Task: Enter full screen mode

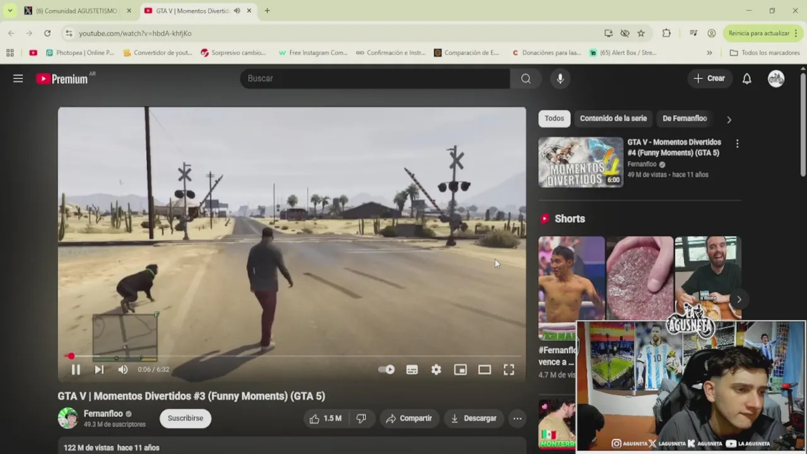Action: click(x=509, y=370)
